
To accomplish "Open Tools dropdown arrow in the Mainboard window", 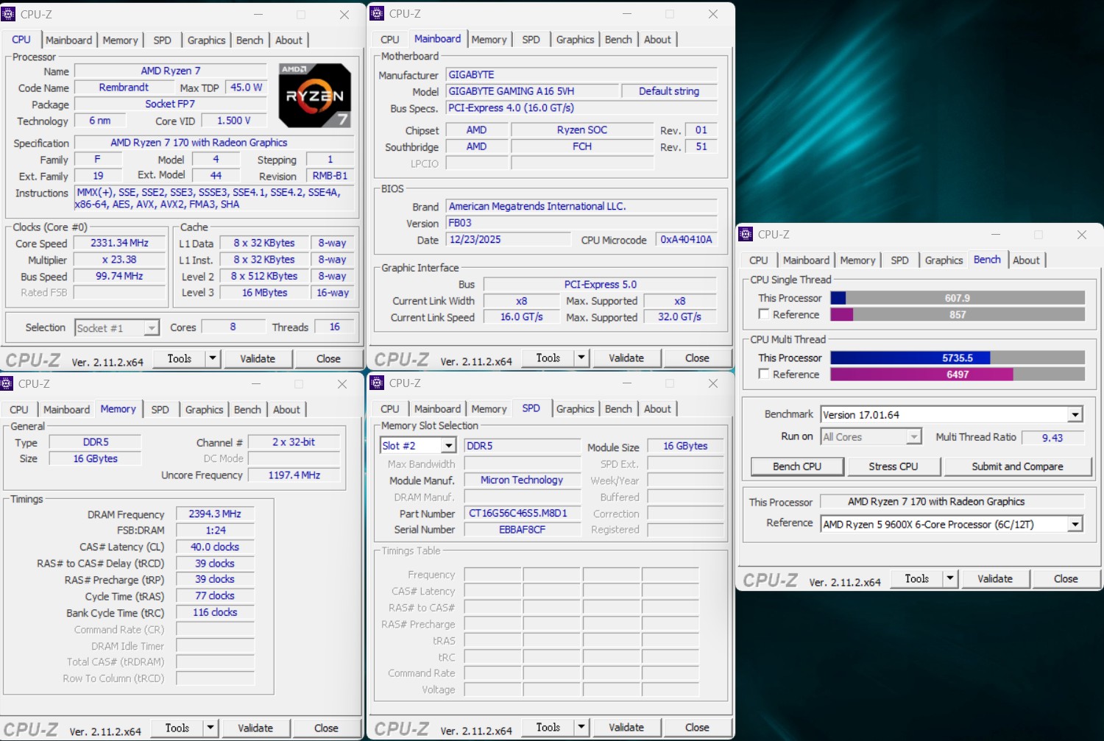I will coord(581,358).
